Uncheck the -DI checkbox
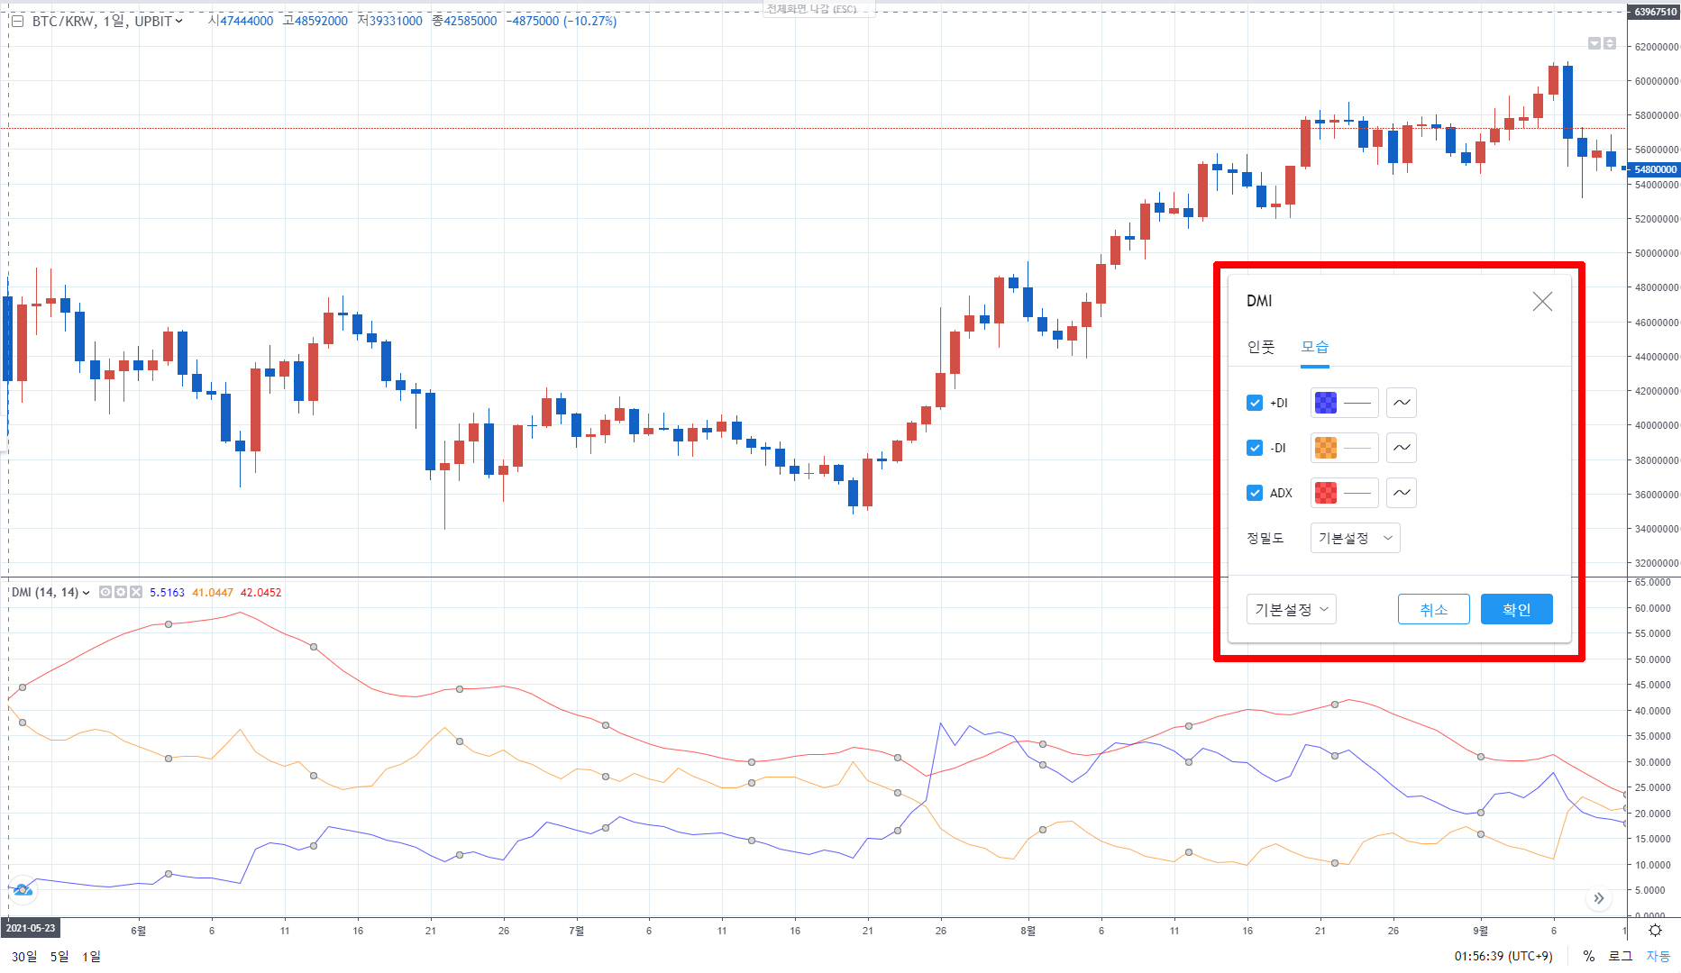This screenshot has height=973, width=1681. click(x=1255, y=448)
